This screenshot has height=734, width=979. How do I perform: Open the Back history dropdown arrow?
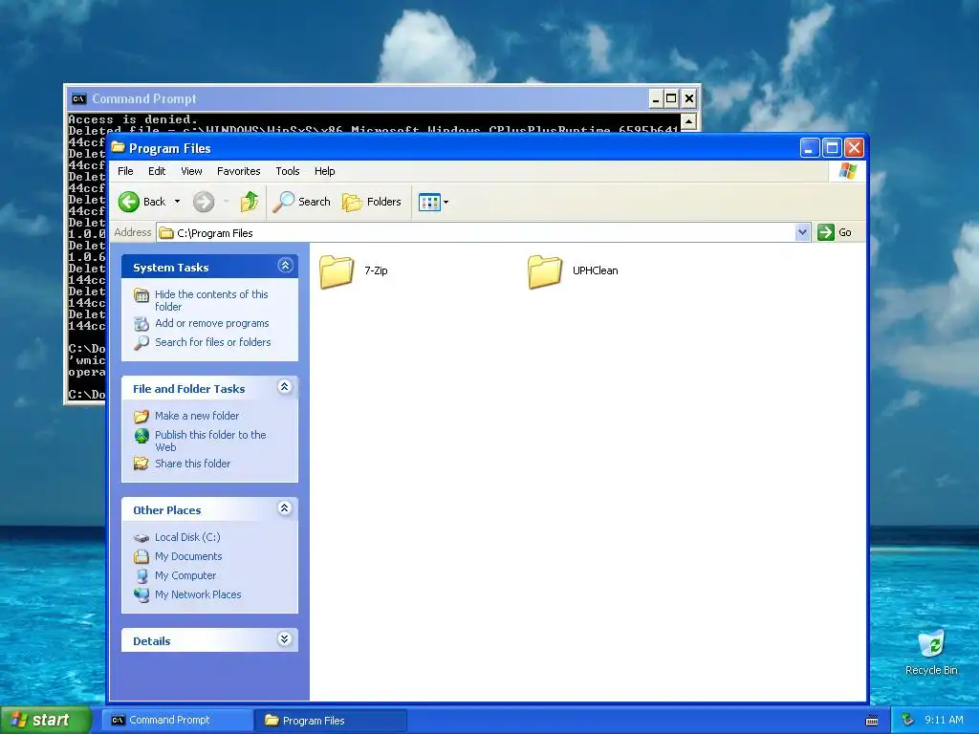click(177, 202)
